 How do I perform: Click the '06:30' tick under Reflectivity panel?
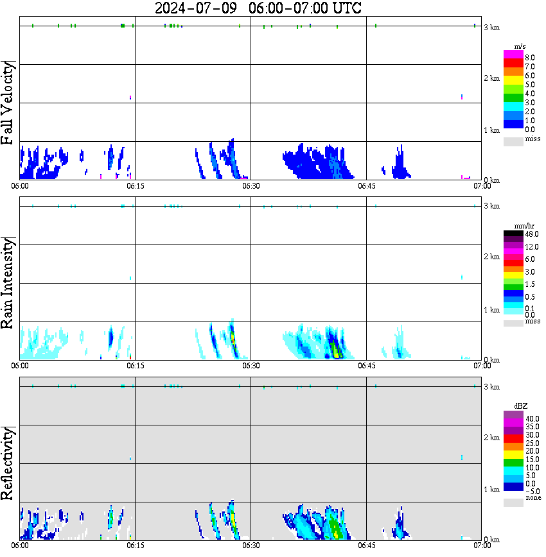251,545
